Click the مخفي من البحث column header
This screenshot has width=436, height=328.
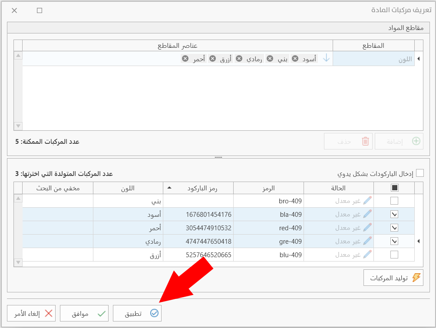pyautogui.click(x=58, y=188)
